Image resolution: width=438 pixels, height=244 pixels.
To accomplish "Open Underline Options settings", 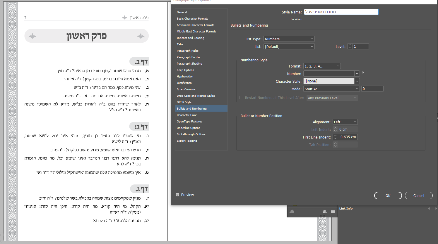I will coord(201,128).
